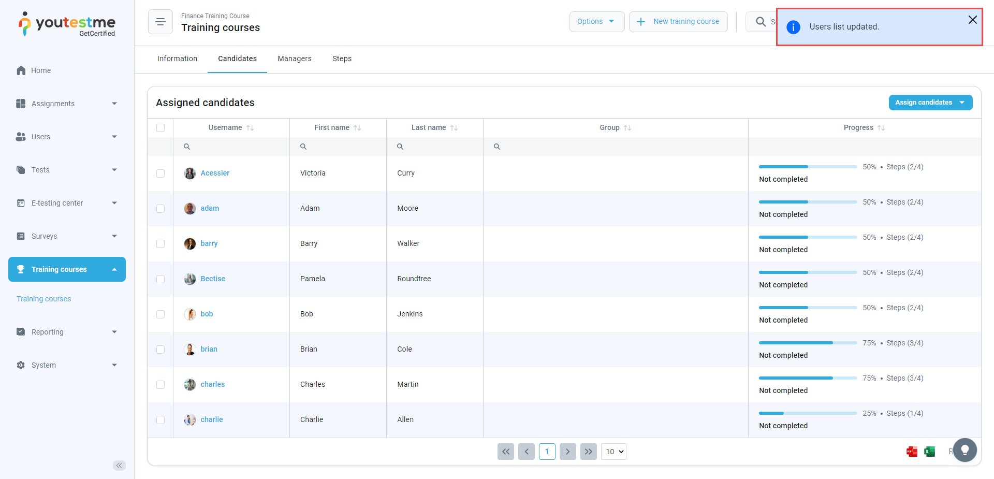Switch to the Managers tab
Image resolution: width=994 pixels, height=479 pixels.
point(294,59)
